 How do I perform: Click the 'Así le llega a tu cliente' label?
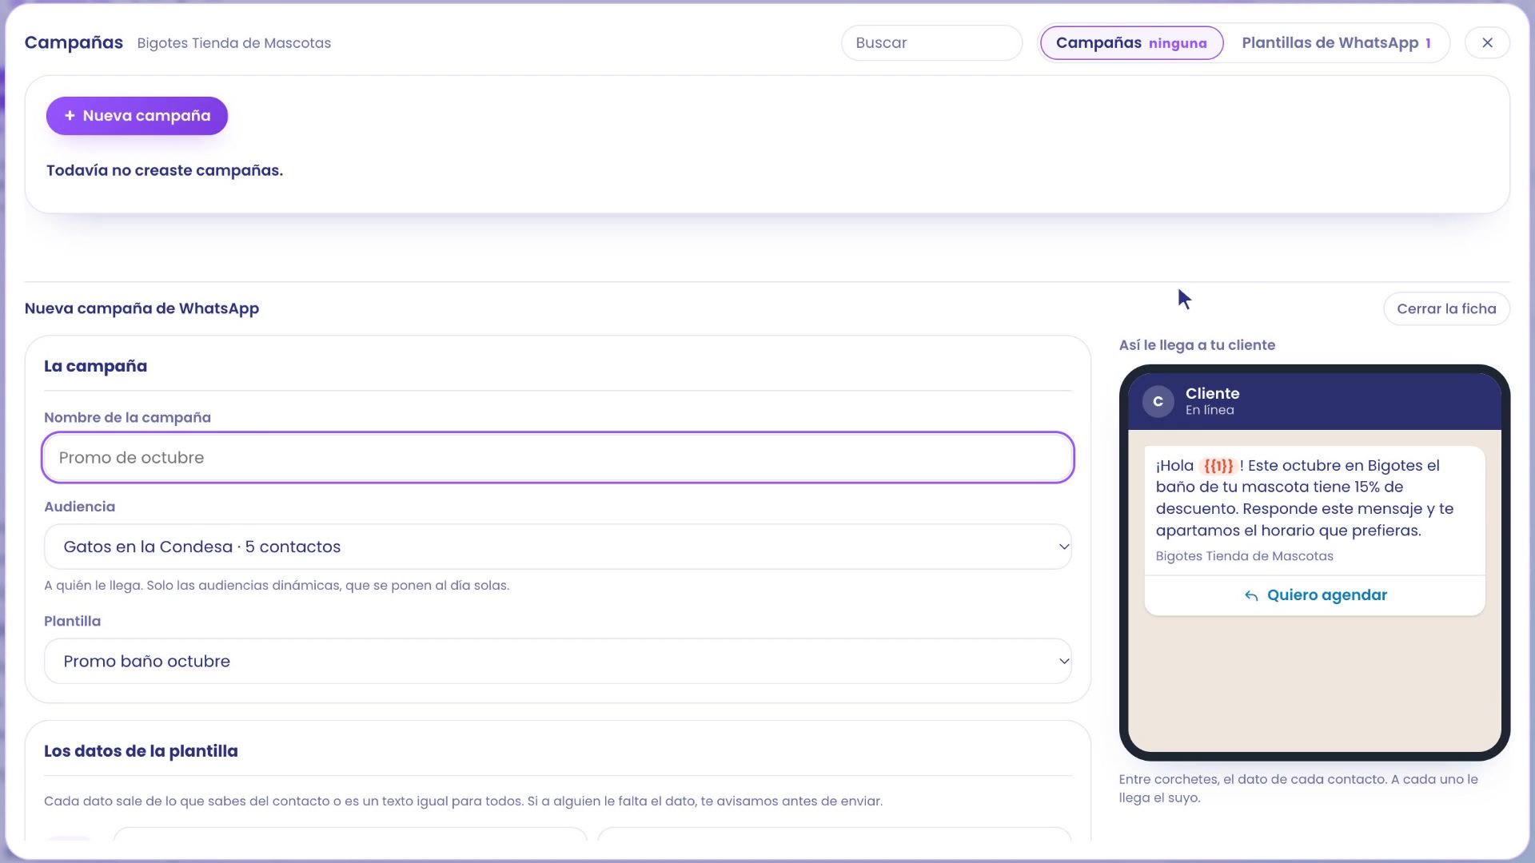(1197, 345)
